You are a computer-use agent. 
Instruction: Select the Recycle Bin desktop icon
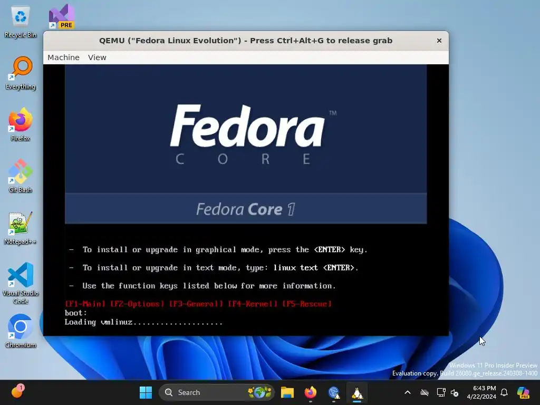[21, 22]
